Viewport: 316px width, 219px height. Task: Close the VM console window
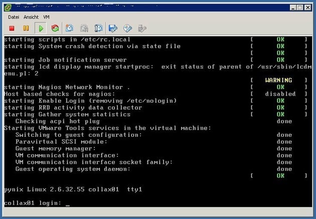307,8
